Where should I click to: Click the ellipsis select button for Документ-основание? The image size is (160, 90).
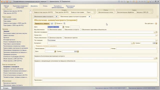[155, 32]
